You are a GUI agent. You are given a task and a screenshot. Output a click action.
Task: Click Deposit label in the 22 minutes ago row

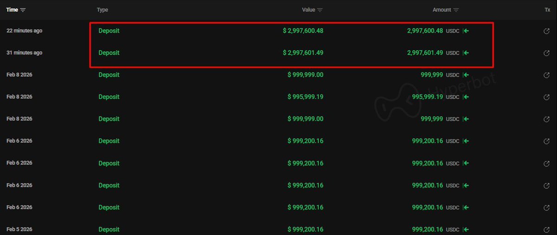[x=109, y=31]
